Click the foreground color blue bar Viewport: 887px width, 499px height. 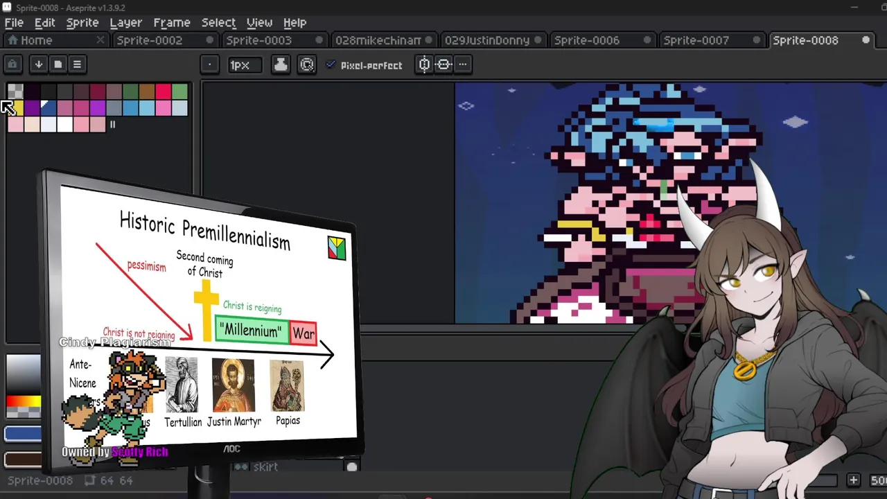23,435
